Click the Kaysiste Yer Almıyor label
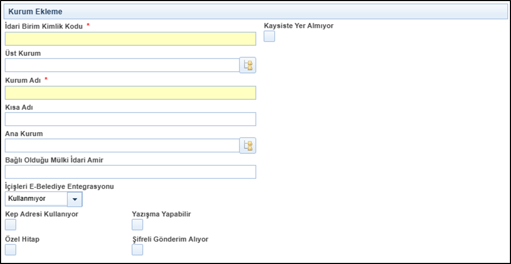The height and width of the screenshot is (264, 511). (299, 26)
